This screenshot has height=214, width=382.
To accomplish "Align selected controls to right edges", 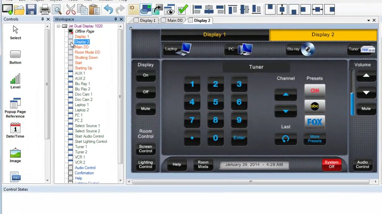I will [x=221, y=10].
